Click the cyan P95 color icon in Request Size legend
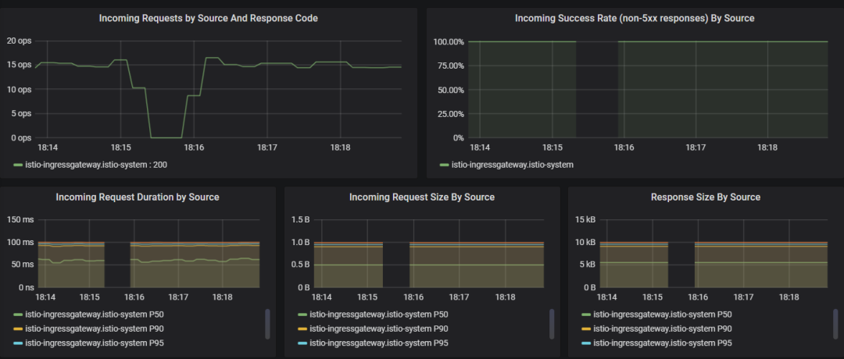 click(303, 343)
